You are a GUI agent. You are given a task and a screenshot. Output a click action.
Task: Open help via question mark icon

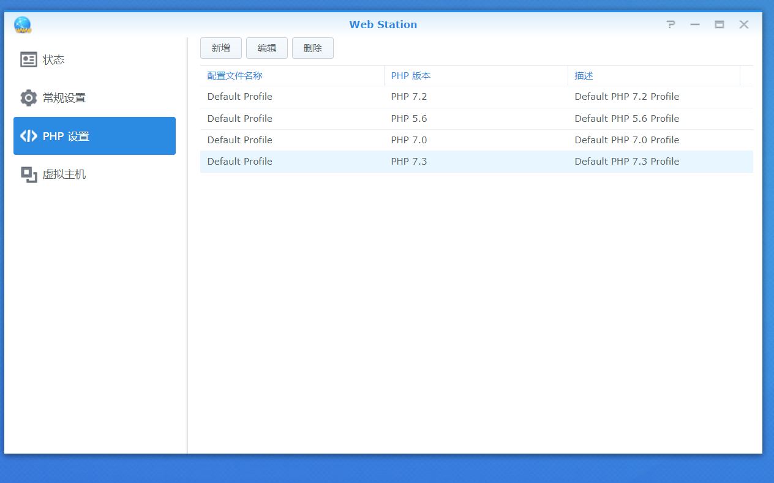671,24
